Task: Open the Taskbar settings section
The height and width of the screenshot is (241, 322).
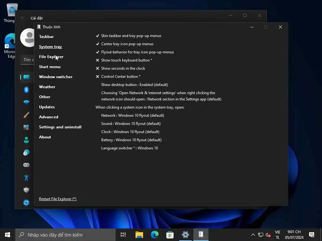Action: click(46, 37)
